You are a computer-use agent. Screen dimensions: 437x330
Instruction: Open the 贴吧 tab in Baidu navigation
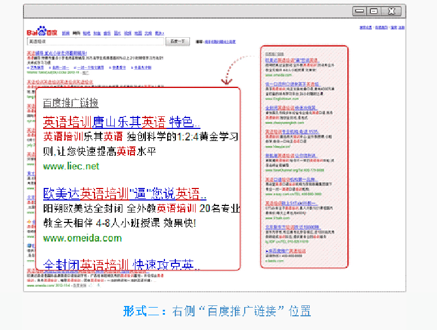pos(87,33)
